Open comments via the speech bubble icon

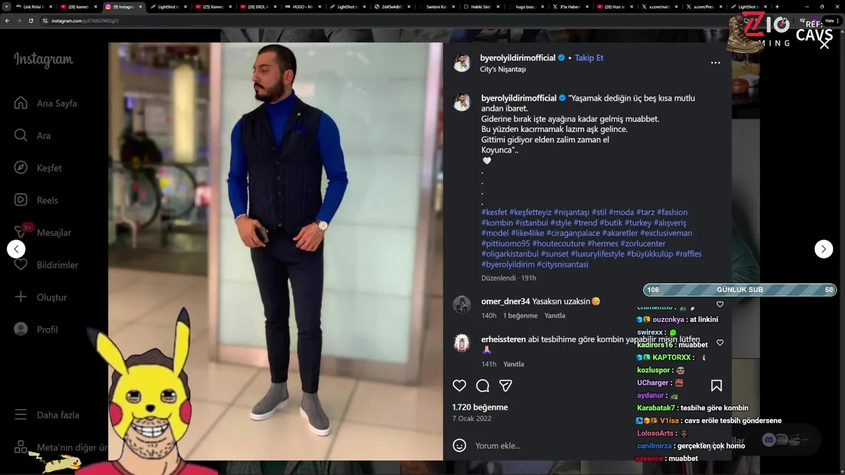pos(483,385)
